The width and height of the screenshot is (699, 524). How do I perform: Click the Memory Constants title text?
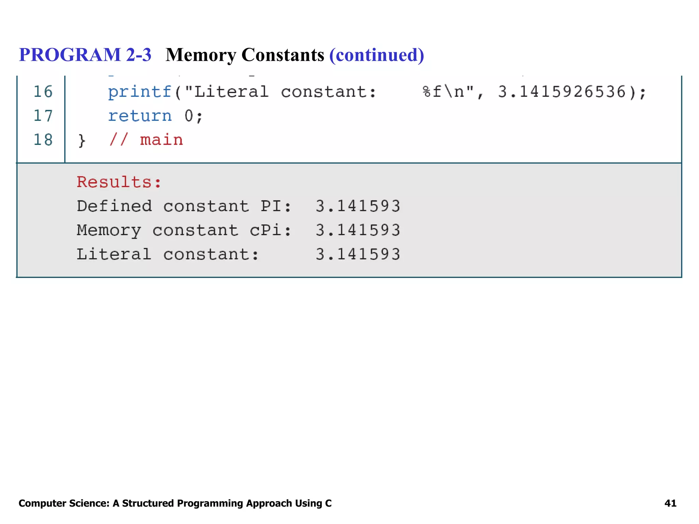tap(245, 55)
